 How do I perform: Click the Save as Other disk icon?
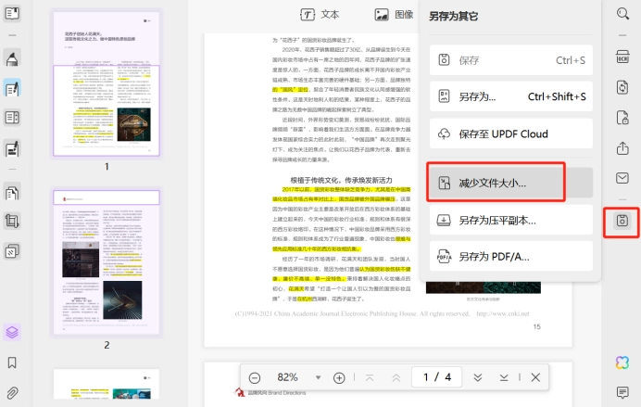tap(622, 222)
